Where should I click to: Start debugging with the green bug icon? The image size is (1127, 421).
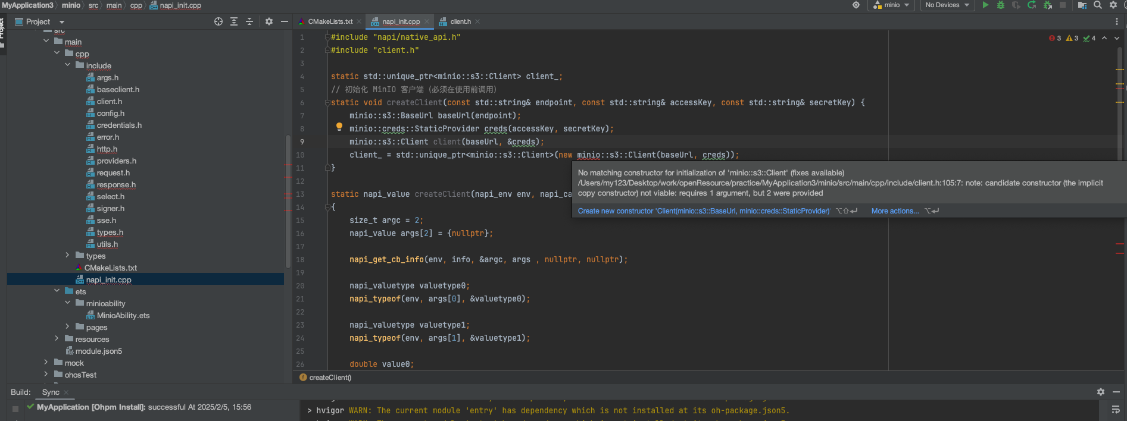tap(1001, 5)
